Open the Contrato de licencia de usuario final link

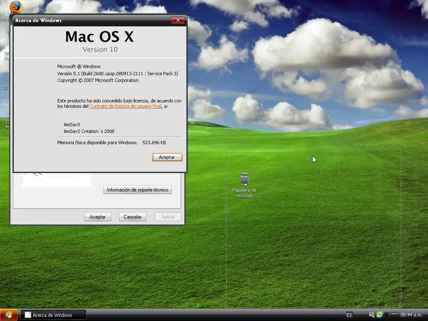[x=125, y=106]
